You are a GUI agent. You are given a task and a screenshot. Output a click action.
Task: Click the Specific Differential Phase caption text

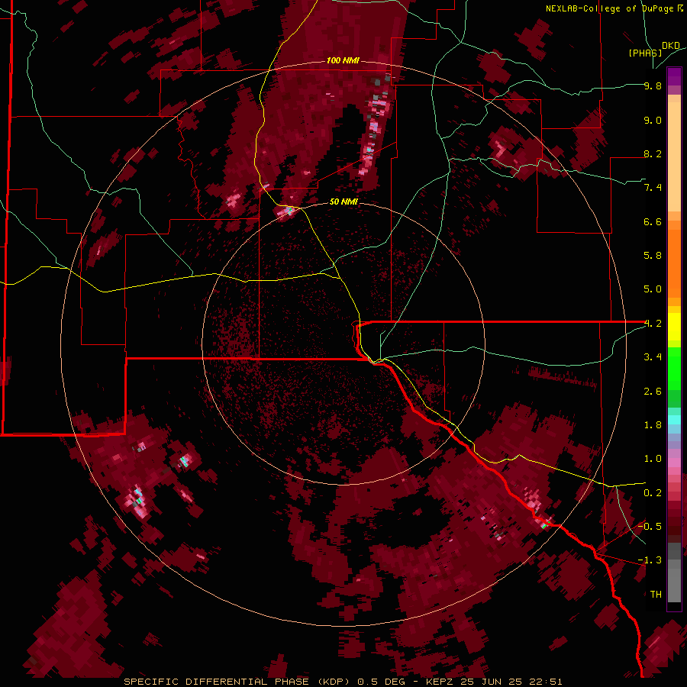(x=343, y=682)
